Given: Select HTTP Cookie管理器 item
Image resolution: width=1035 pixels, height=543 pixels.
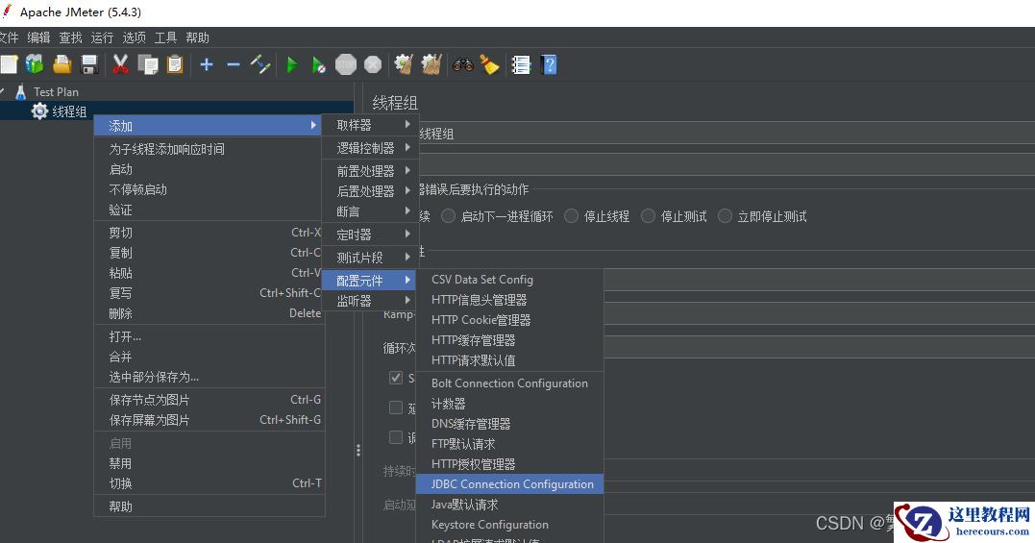Looking at the screenshot, I should [509, 320].
